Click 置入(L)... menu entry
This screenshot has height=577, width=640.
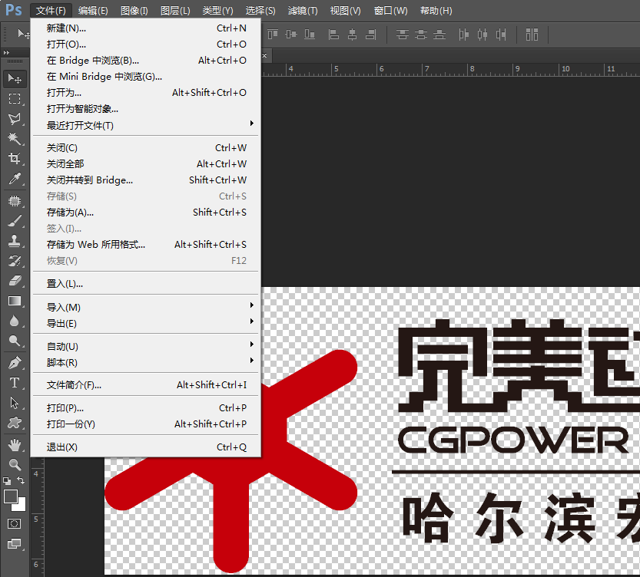point(65,283)
